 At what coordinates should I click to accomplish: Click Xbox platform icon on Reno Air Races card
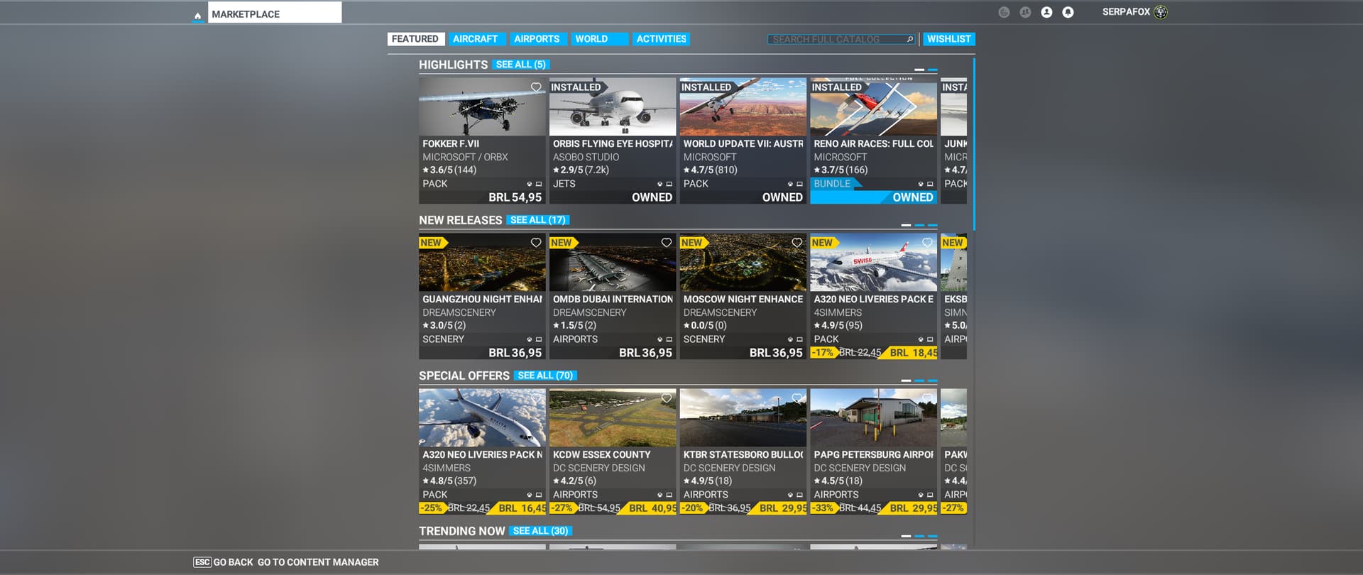coord(921,184)
